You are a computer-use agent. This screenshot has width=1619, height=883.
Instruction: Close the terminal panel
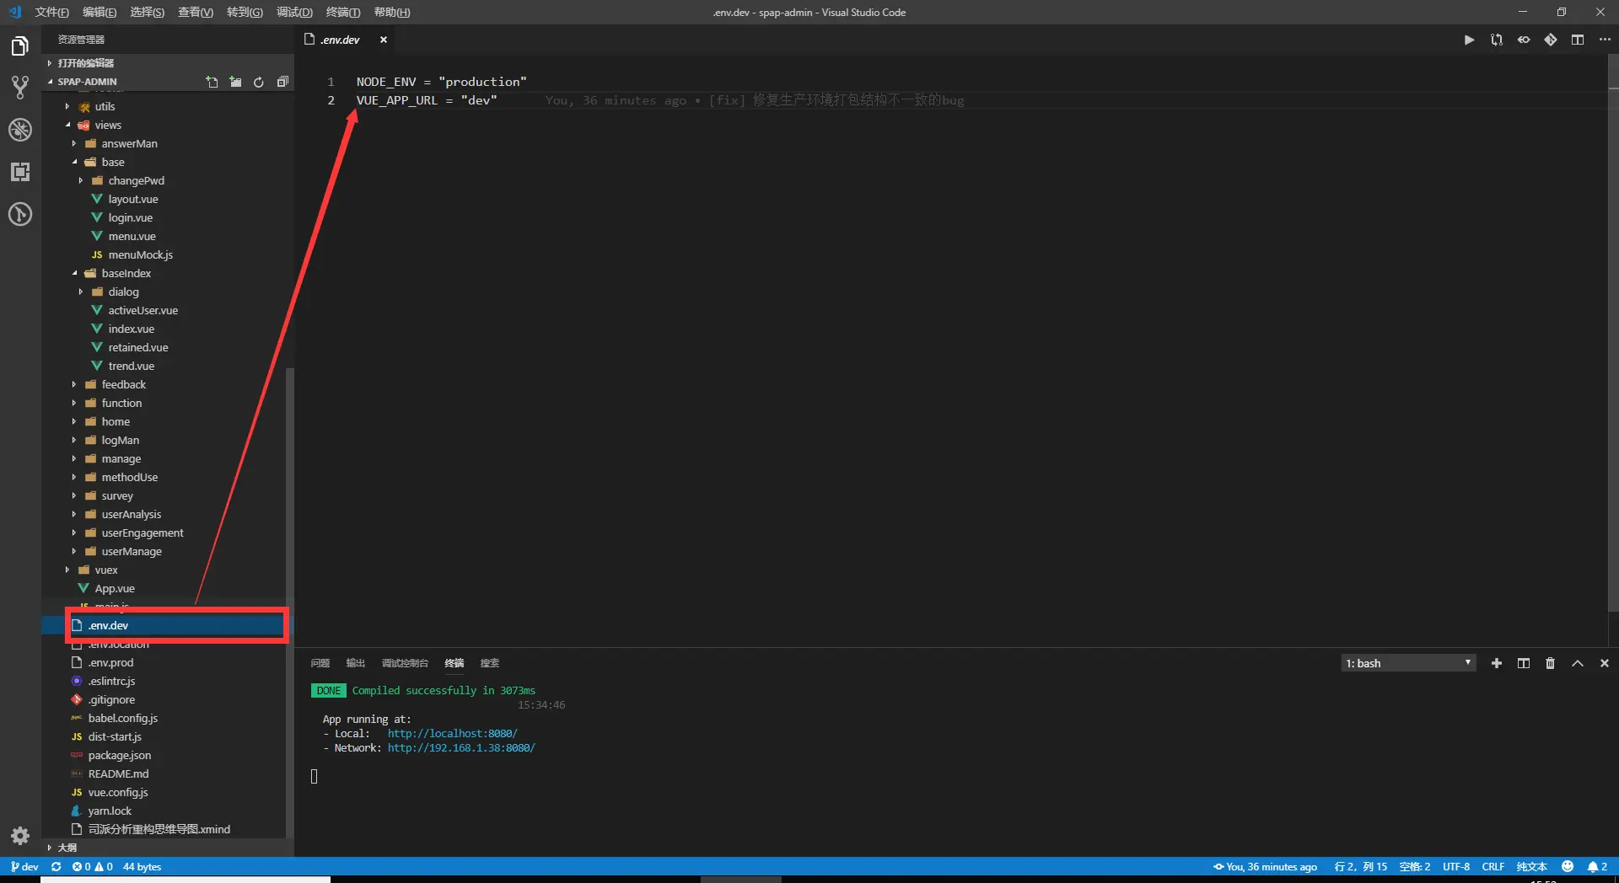tap(1605, 663)
